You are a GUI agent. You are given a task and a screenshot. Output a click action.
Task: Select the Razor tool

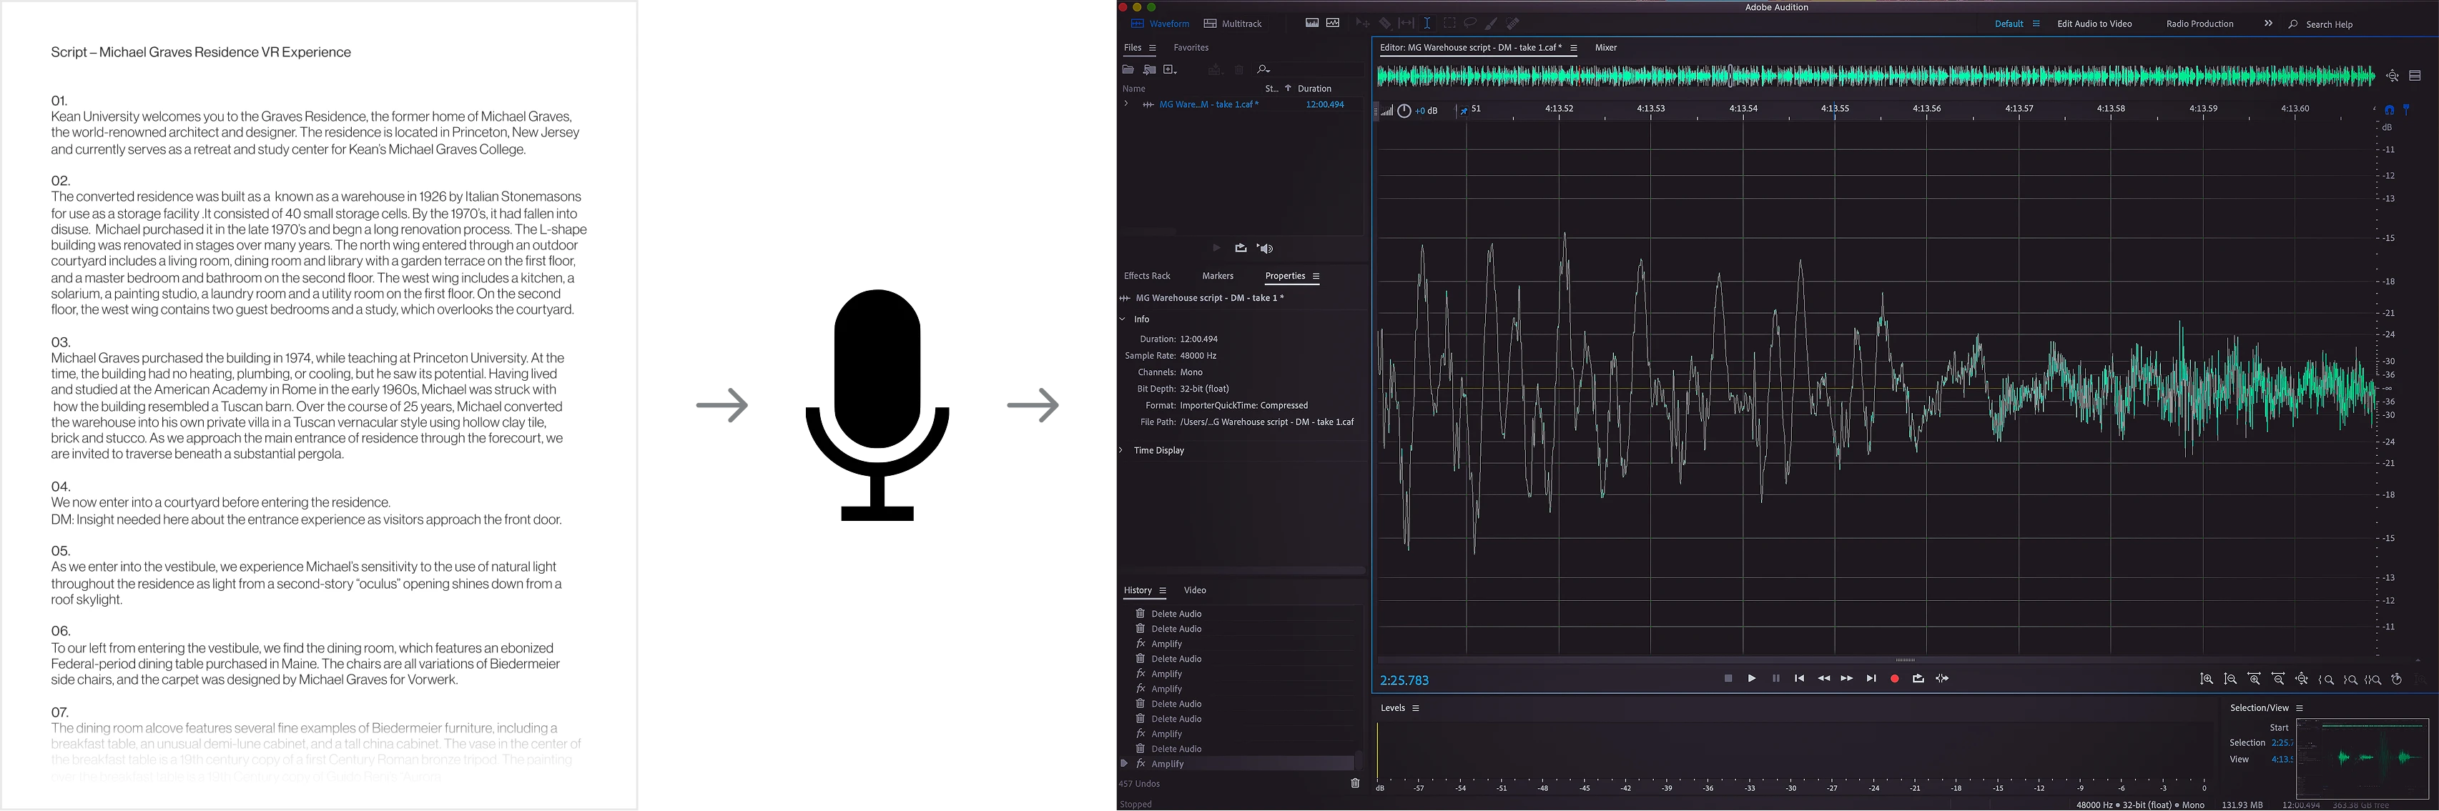1384,23
